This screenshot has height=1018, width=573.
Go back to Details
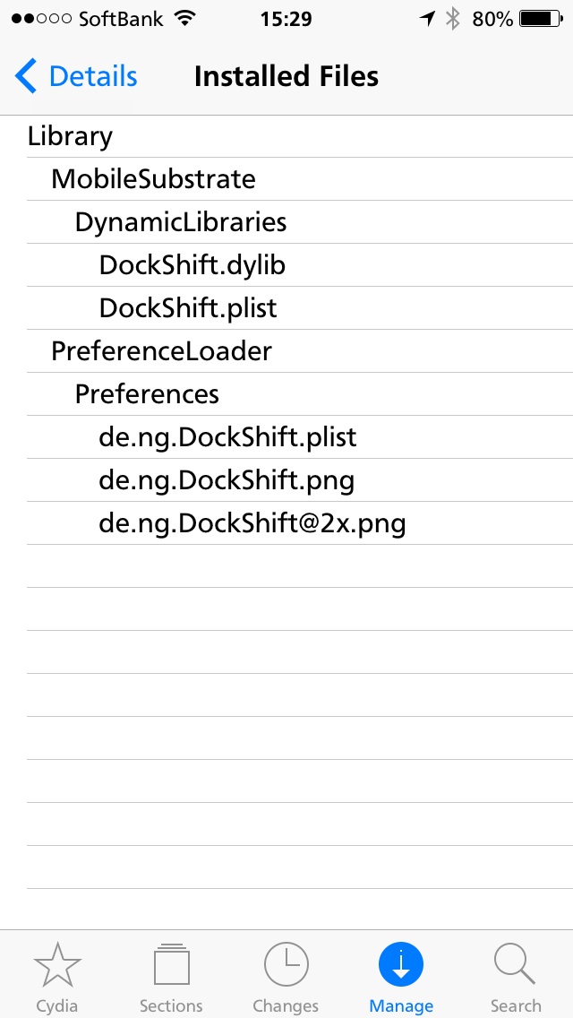click(76, 76)
